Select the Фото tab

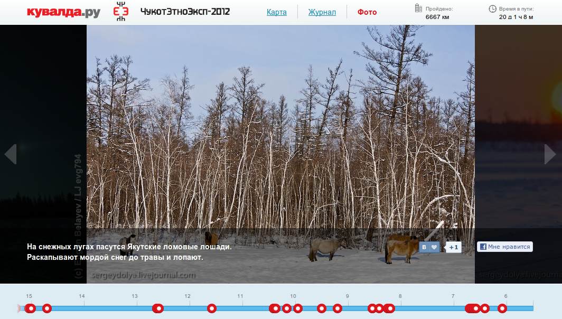click(x=367, y=12)
